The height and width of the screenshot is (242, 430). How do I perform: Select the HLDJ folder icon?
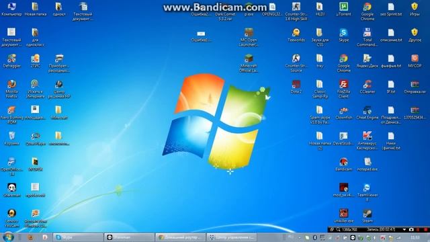320,9
